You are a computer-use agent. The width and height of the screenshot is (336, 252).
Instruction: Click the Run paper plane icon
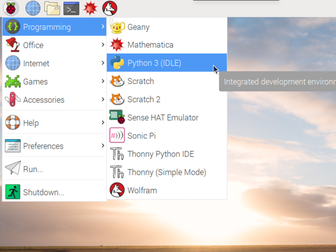[13, 168]
